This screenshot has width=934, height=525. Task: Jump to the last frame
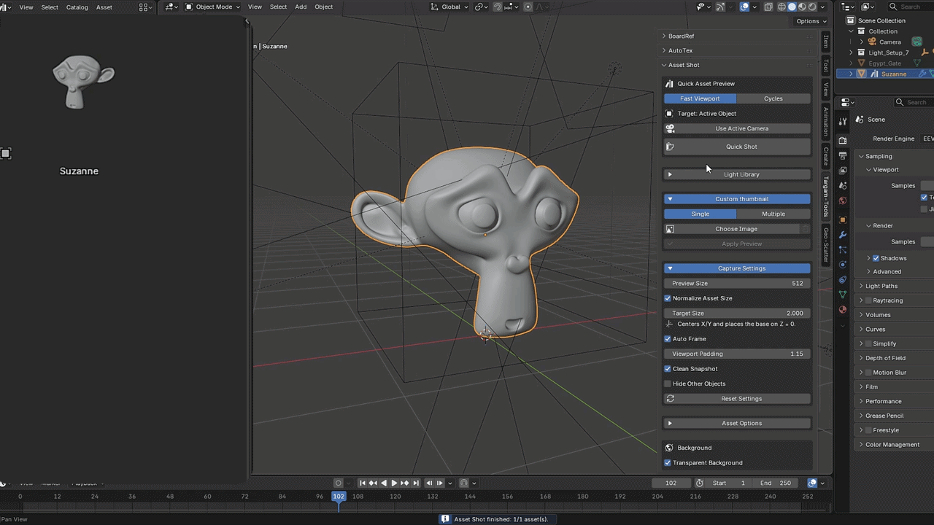(416, 483)
